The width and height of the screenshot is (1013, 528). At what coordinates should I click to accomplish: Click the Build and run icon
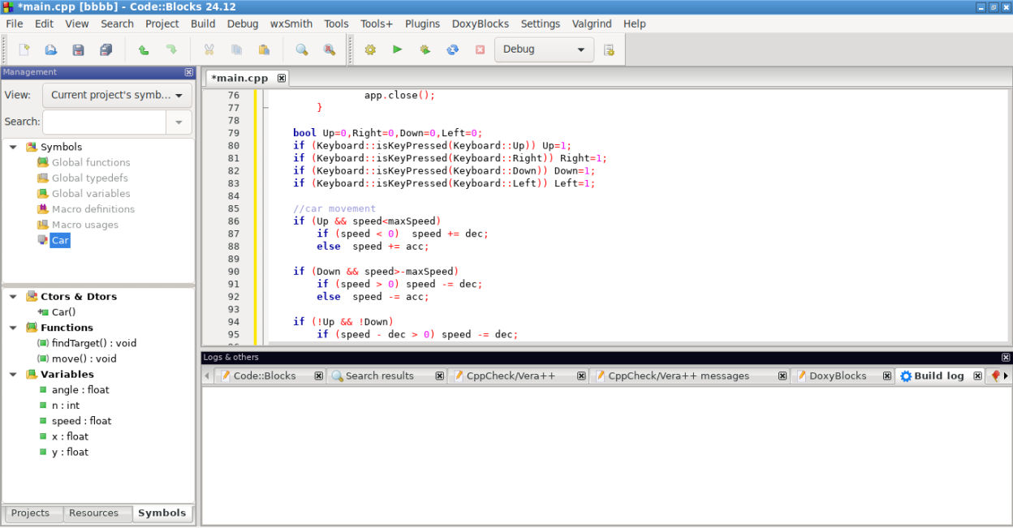click(x=425, y=49)
